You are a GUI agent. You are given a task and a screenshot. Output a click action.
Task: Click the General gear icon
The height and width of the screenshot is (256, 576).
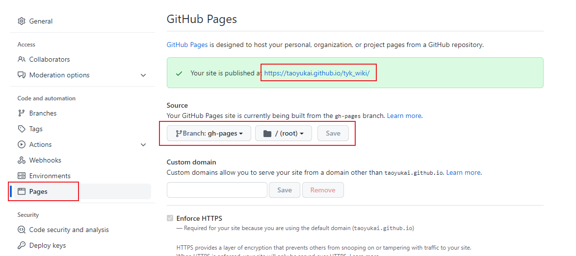(x=22, y=21)
